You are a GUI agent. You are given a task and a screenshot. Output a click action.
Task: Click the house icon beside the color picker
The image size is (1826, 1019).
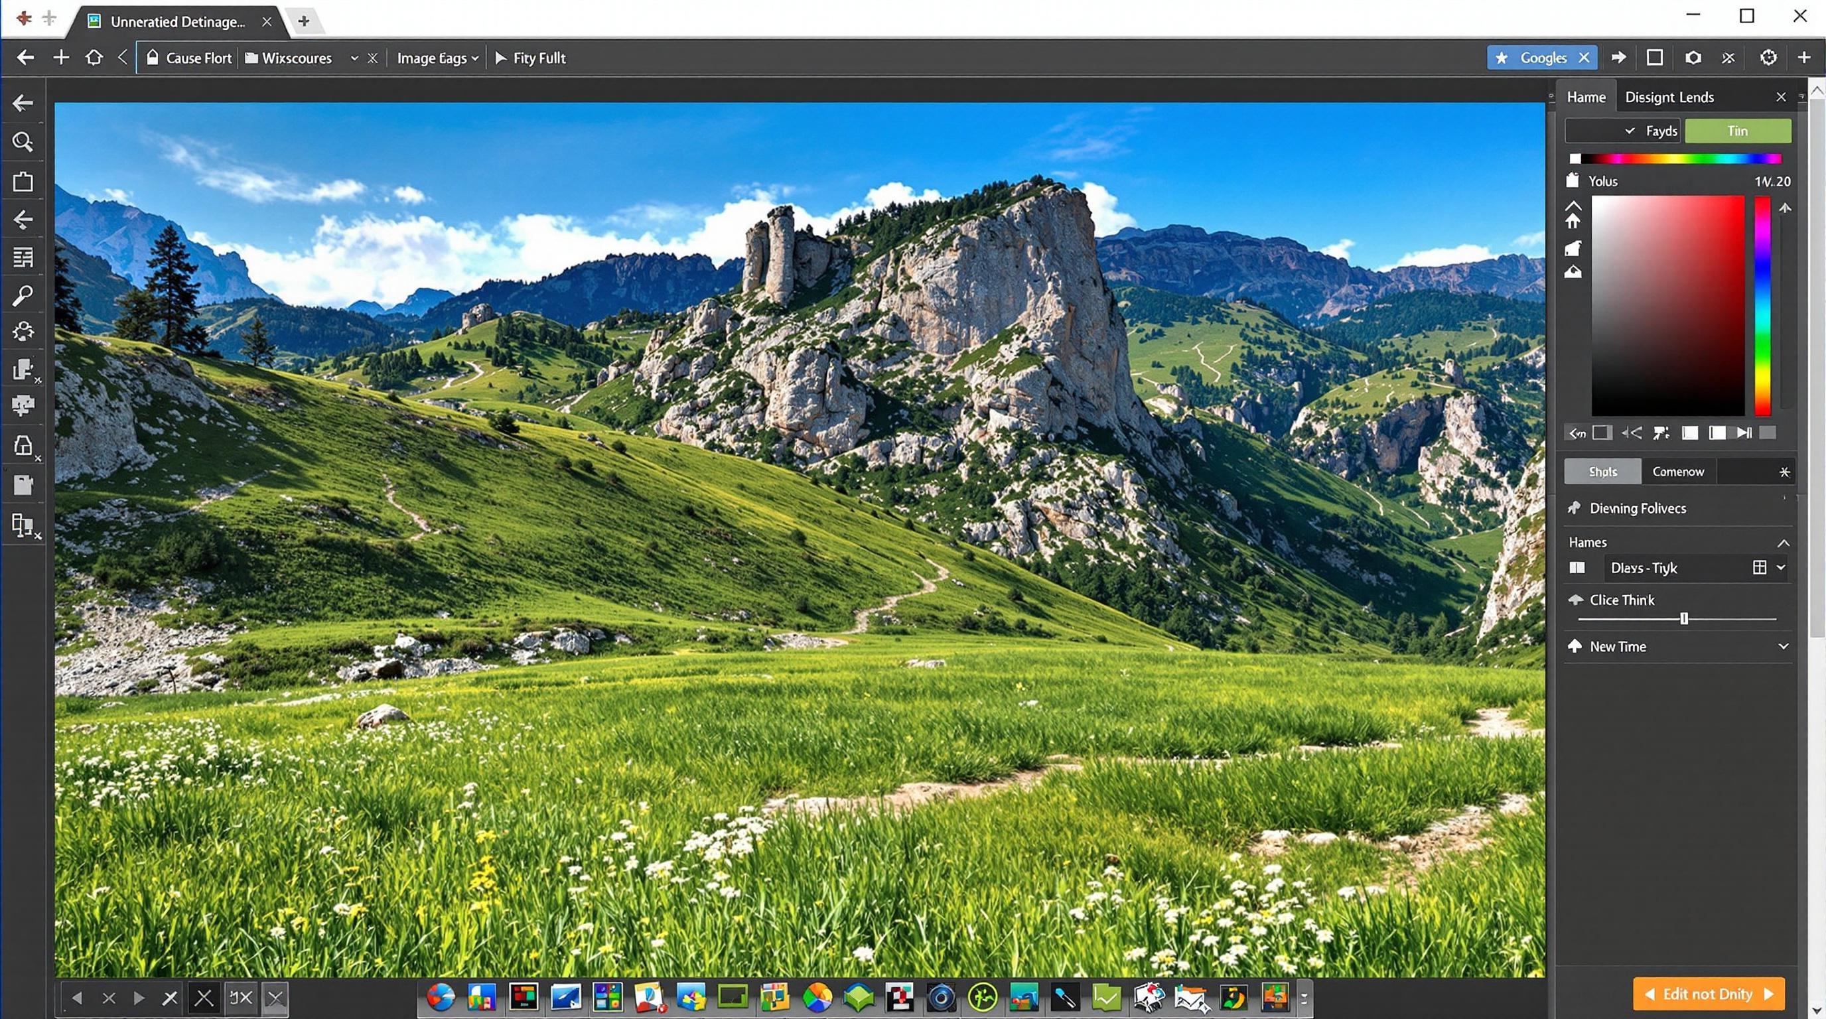1573,222
